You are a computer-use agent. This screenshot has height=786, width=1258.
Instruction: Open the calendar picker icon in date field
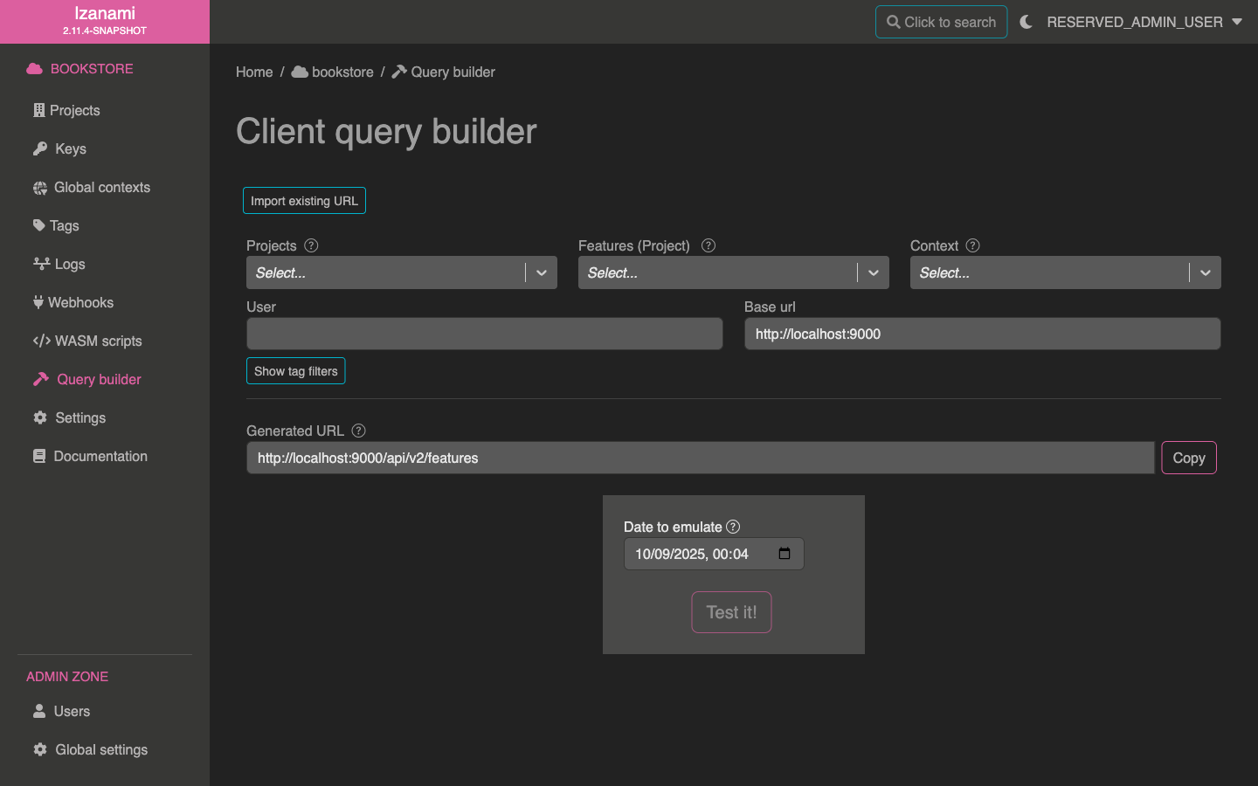pos(785,554)
